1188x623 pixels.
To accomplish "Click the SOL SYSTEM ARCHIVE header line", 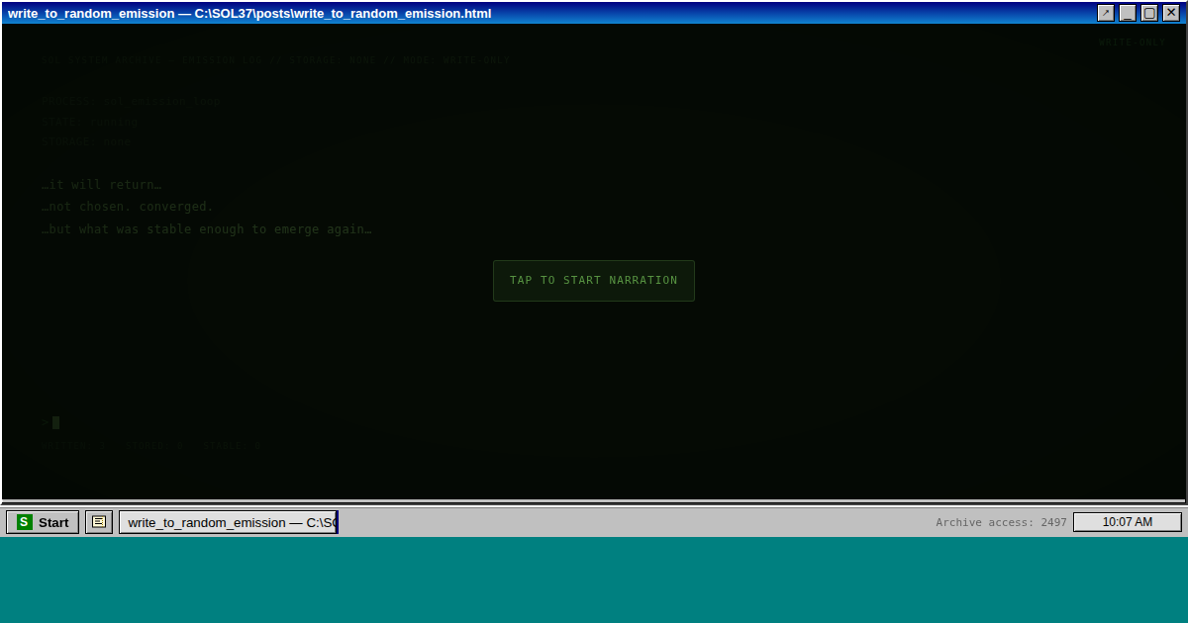I will click(276, 60).
